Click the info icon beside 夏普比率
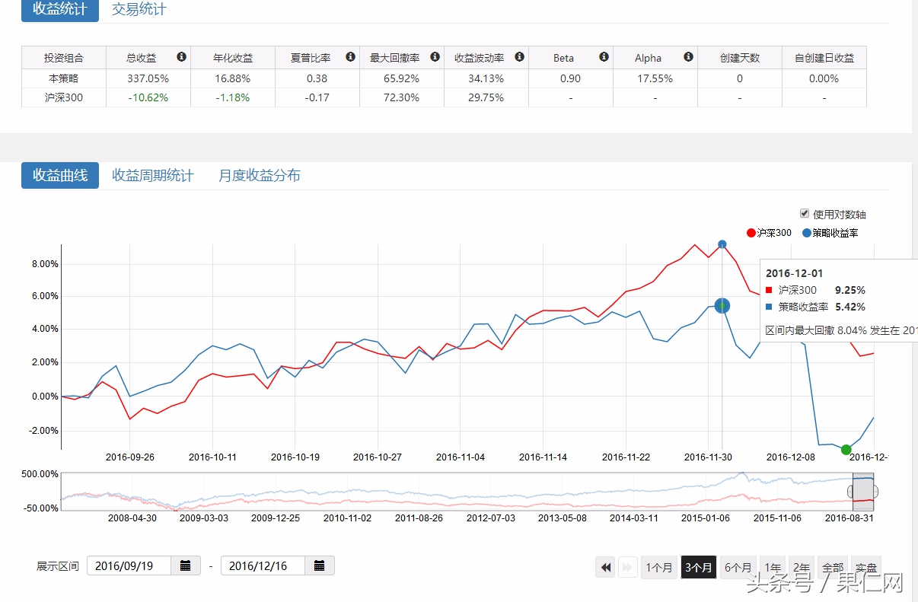The height and width of the screenshot is (602, 918). 350,57
